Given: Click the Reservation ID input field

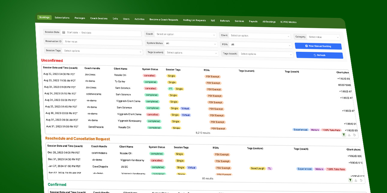Looking at the screenshot, I should pyautogui.click(x=102, y=42).
